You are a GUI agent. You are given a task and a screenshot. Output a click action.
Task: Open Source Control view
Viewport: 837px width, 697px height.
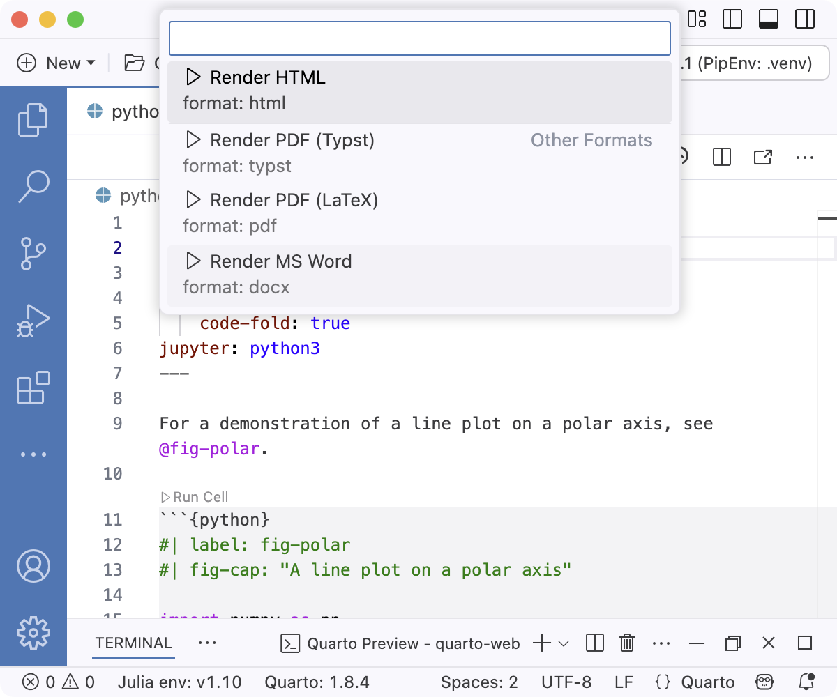[x=33, y=253]
